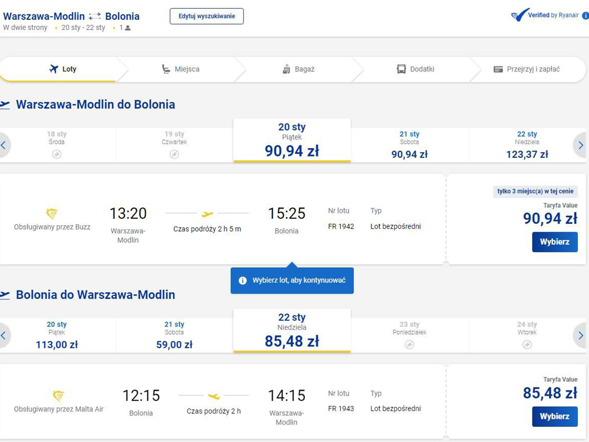Click the card icon for Przejrzyj i zapłać
Image resolution: width=589 pixels, height=442 pixels.
tap(498, 69)
